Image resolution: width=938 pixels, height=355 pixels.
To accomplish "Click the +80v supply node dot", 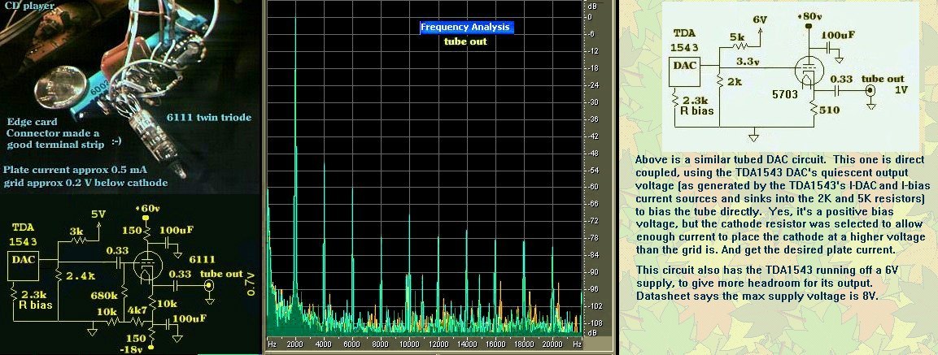I will click(807, 25).
